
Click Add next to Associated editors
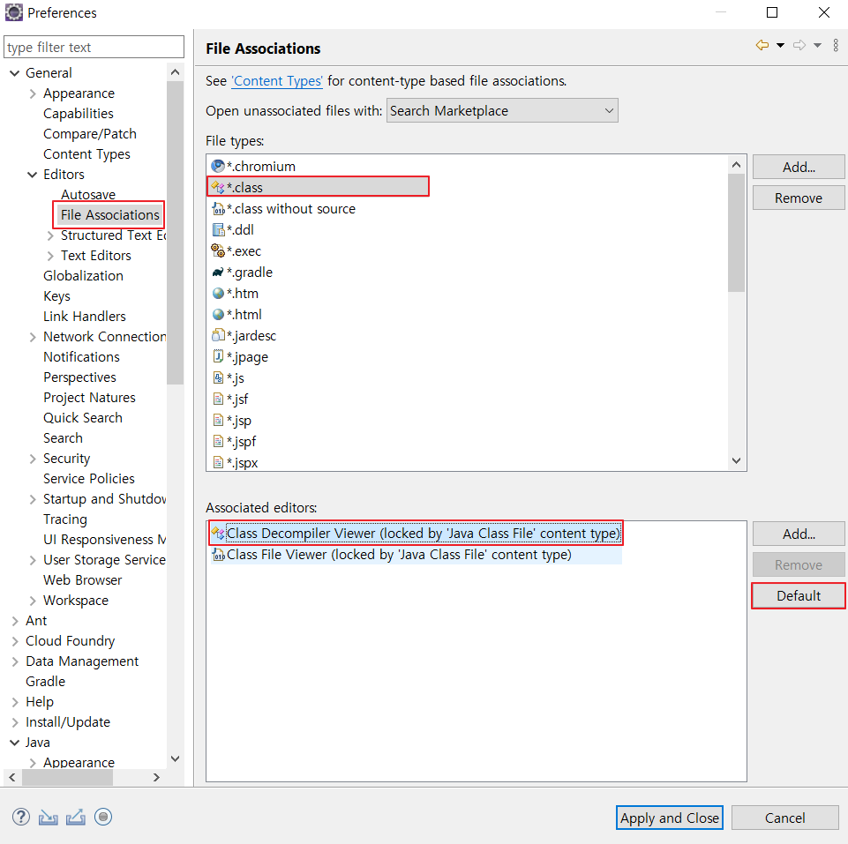(x=799, y=534)
